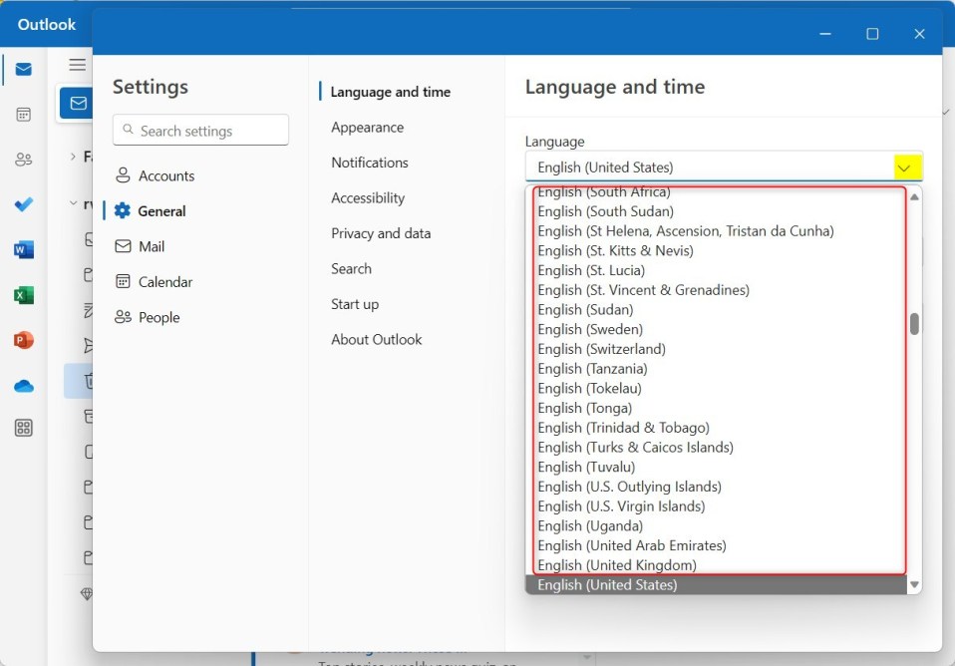Select the People icon in the sidebar
This screenshot has height=666, width=955.
[23, 158]
